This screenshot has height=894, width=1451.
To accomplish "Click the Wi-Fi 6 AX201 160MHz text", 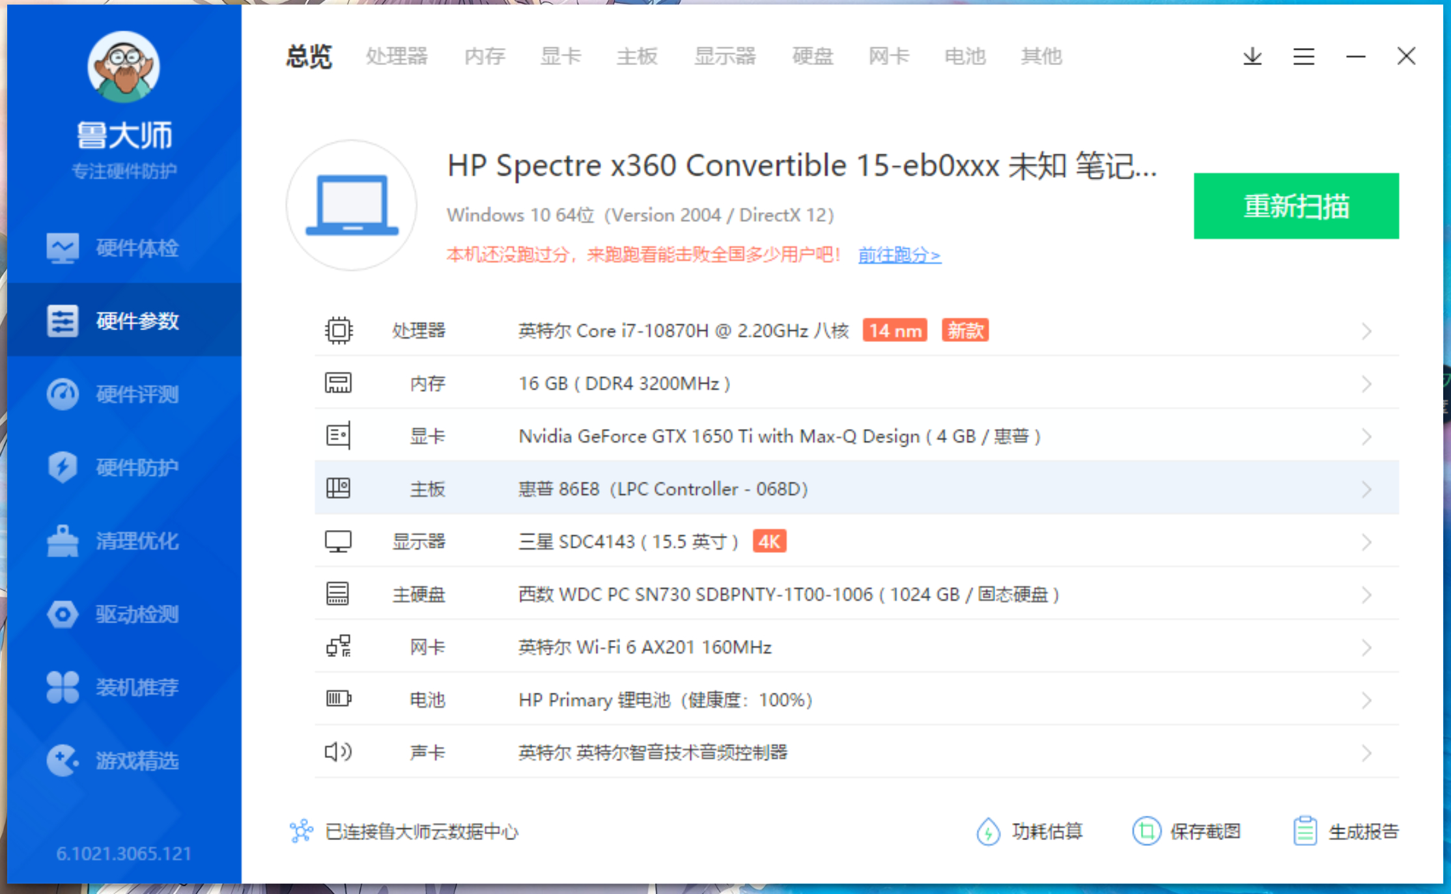I will [x=645, y=647].
